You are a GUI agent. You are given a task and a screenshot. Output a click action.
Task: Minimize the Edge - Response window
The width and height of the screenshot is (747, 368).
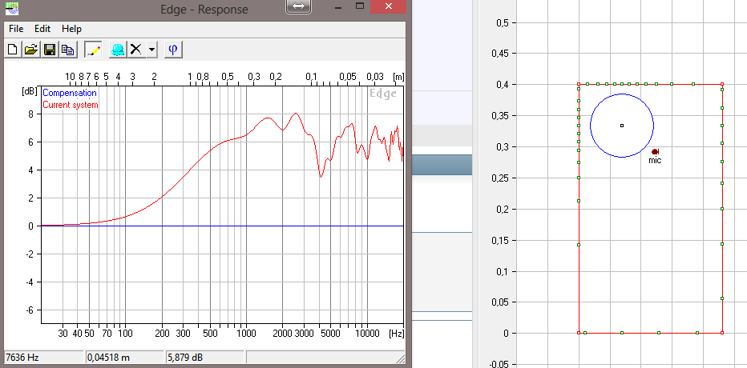(339, 6)
